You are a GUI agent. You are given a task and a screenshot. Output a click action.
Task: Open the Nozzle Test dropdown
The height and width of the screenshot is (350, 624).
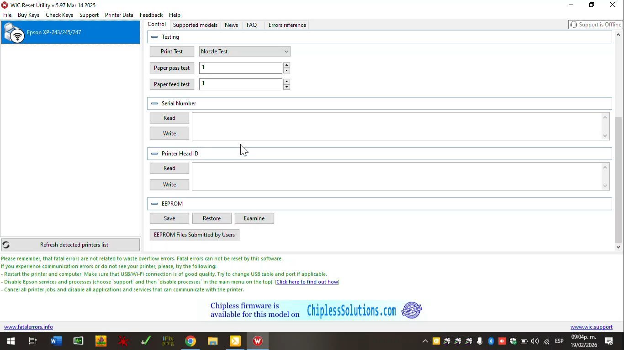tap(244, 51)
